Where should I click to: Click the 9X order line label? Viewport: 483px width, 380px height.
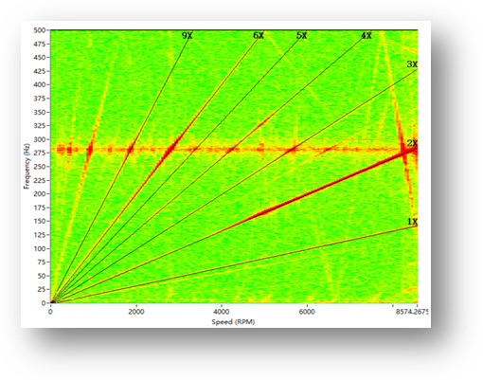(188, 36)
